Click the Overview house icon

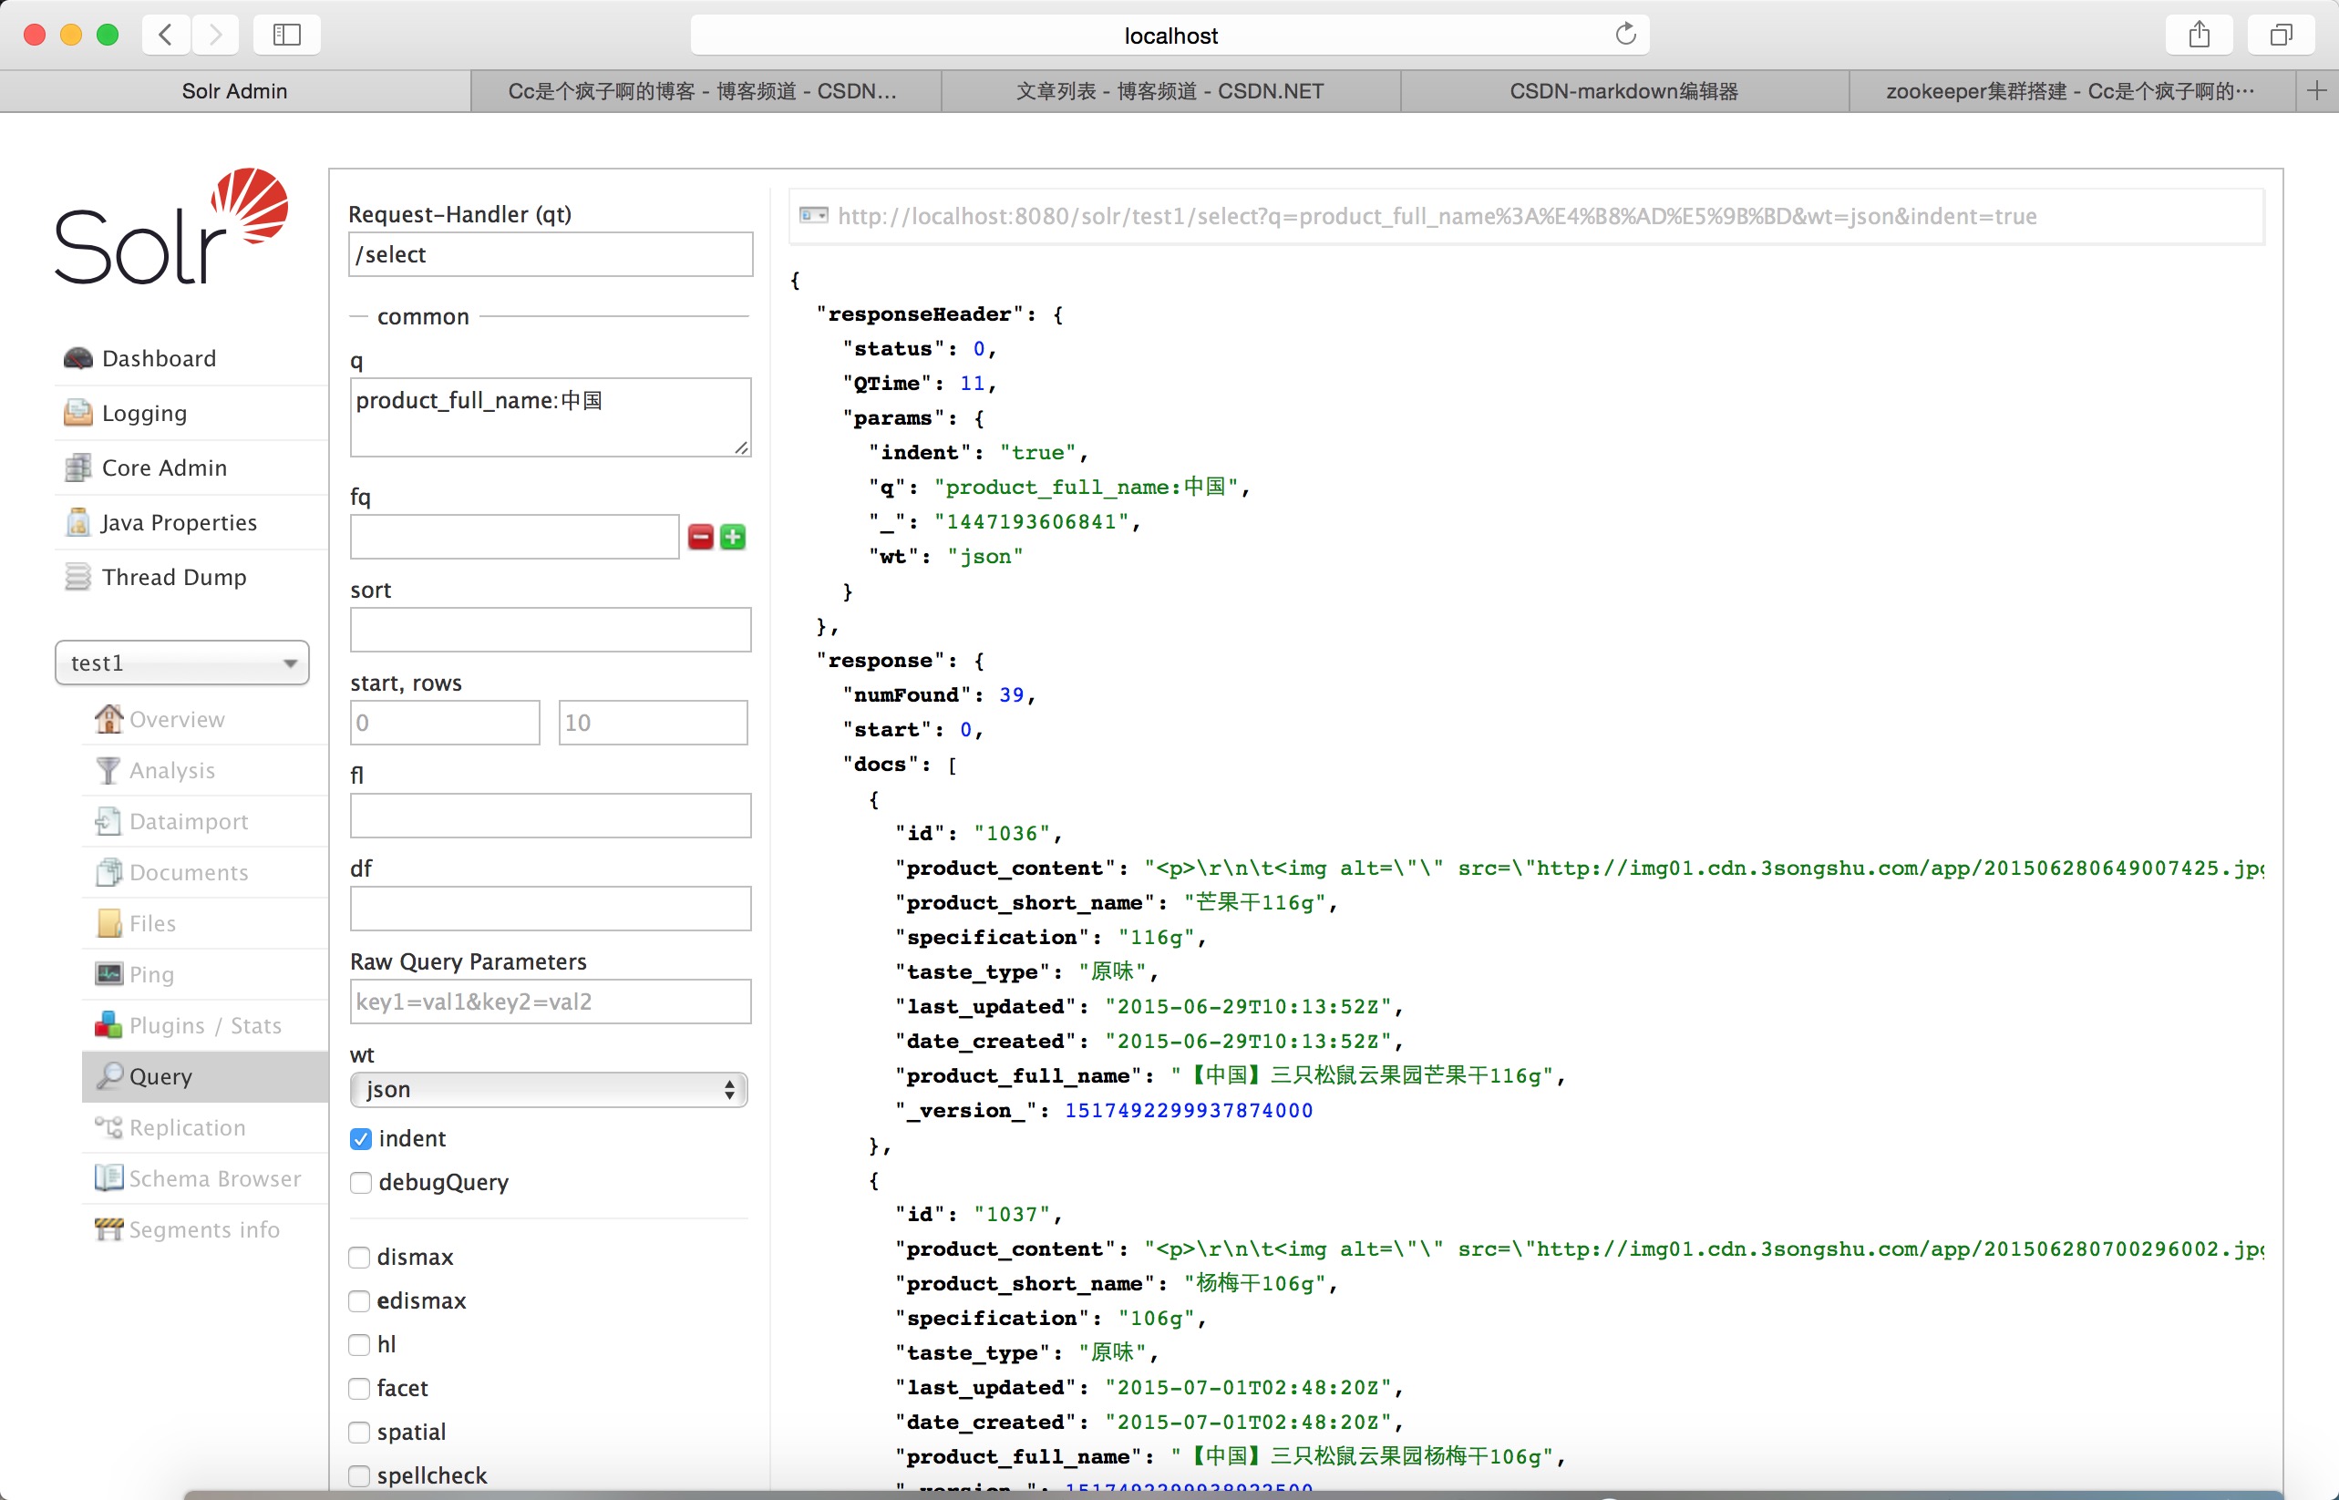[x=108, y=719]
